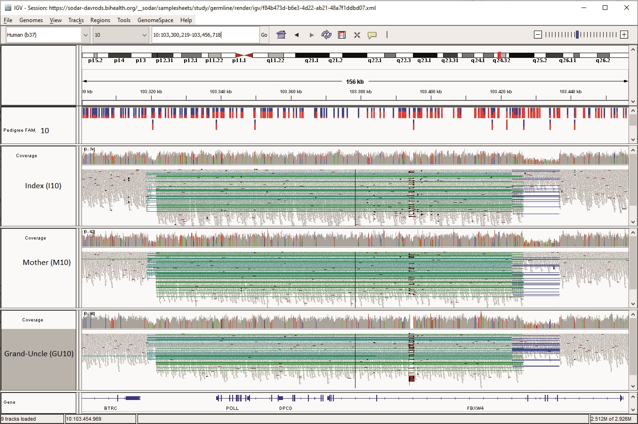This screenshot has width=638, height=424.
Task: Zoom in using the plus icon
Action: point(624,35)
